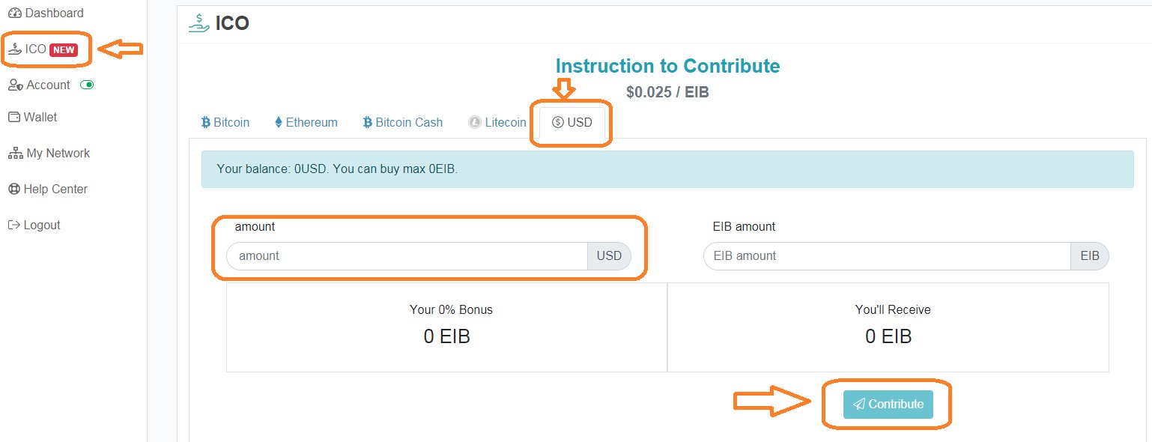This screenshot has height=442, width=1152.
Task: Click the Help Center lifebuoy icon
Action: click(14, 190)
